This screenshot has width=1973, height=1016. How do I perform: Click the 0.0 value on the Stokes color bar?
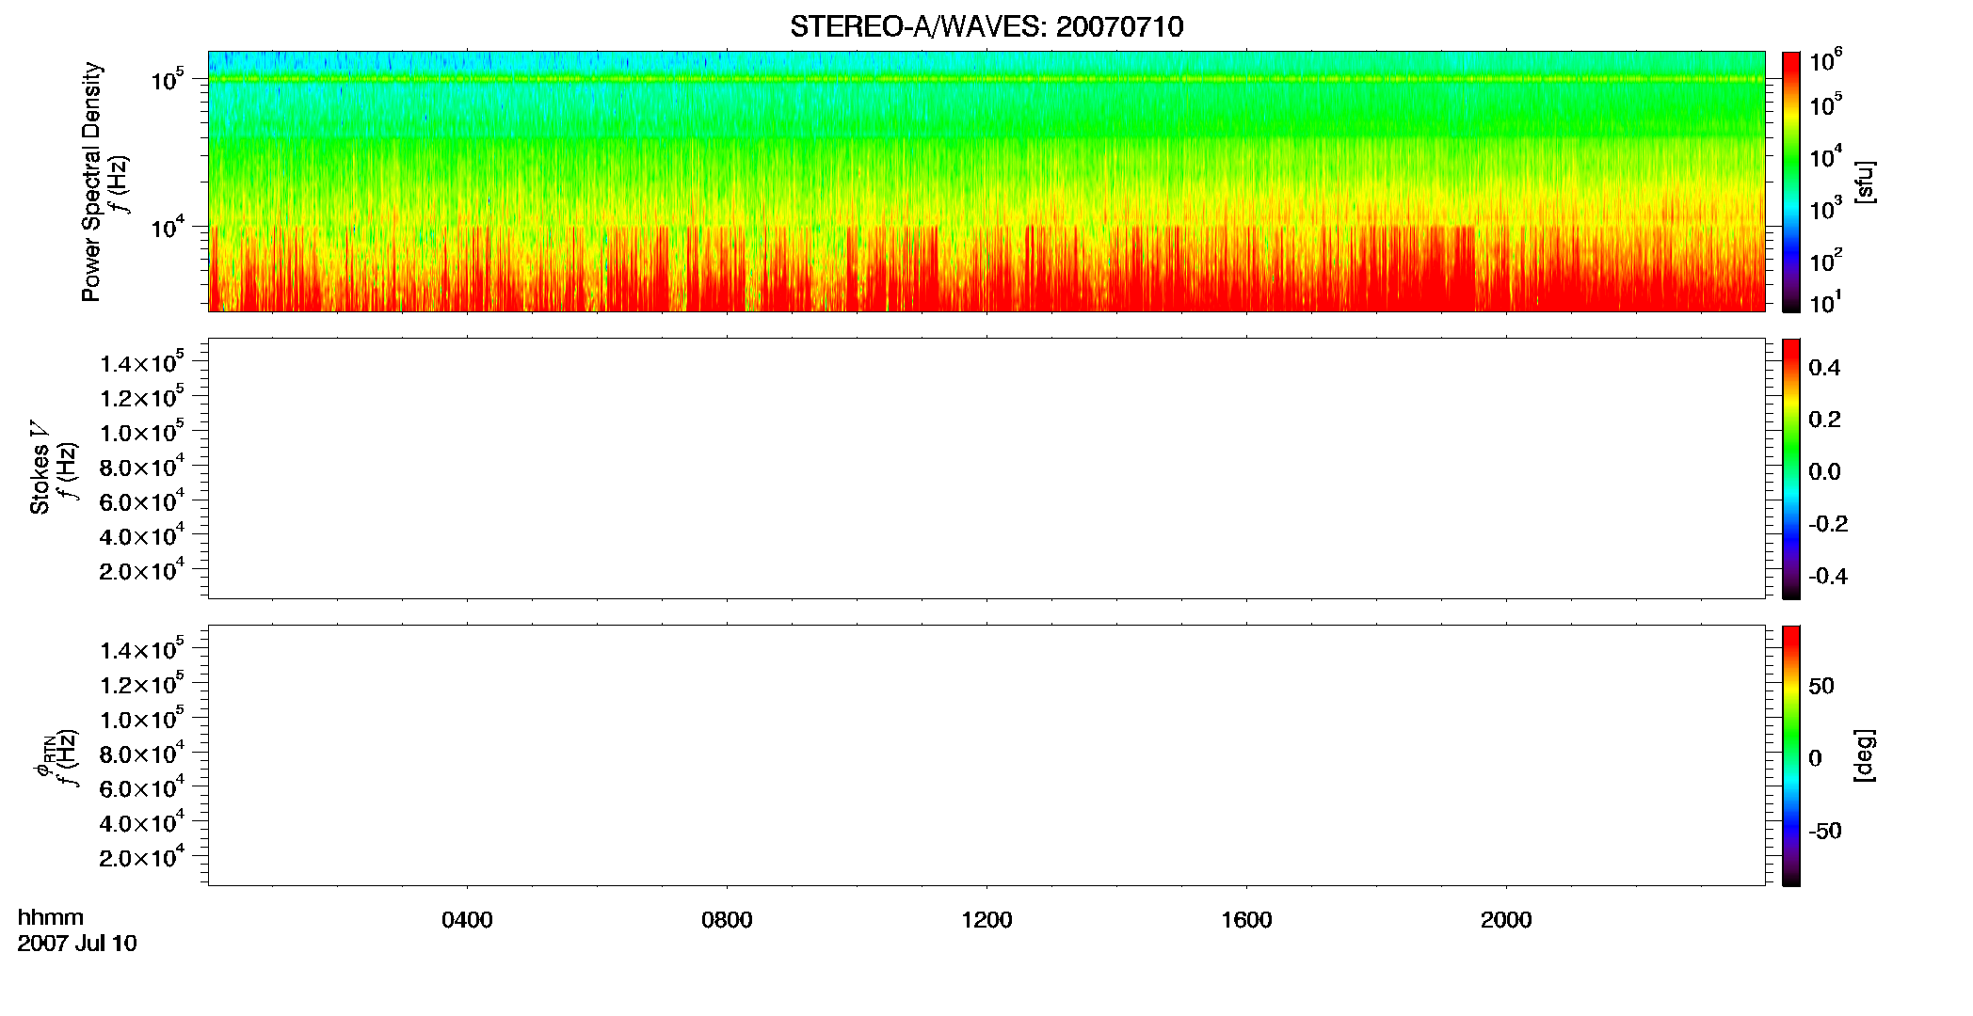coord(1824,472)
